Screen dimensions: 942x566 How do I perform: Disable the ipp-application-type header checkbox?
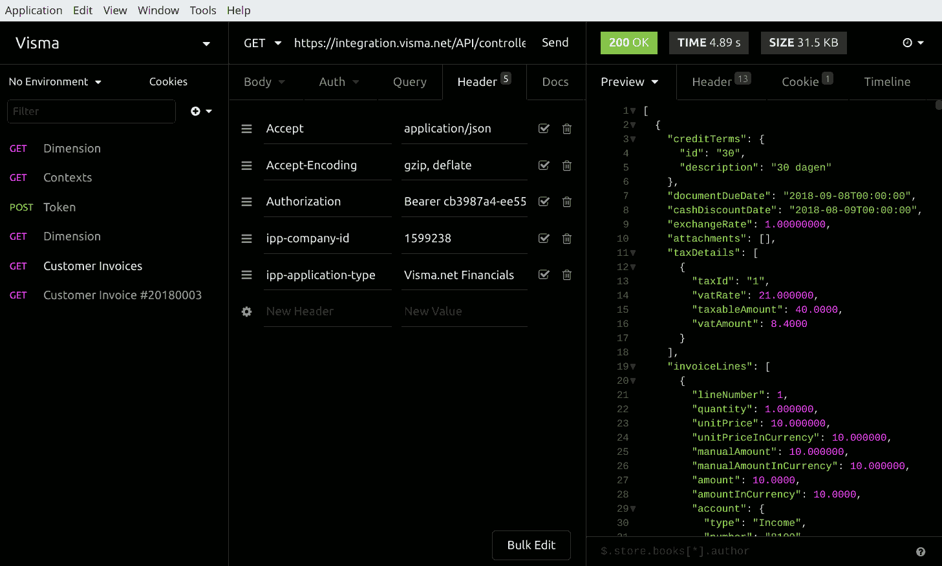point(544,275)
